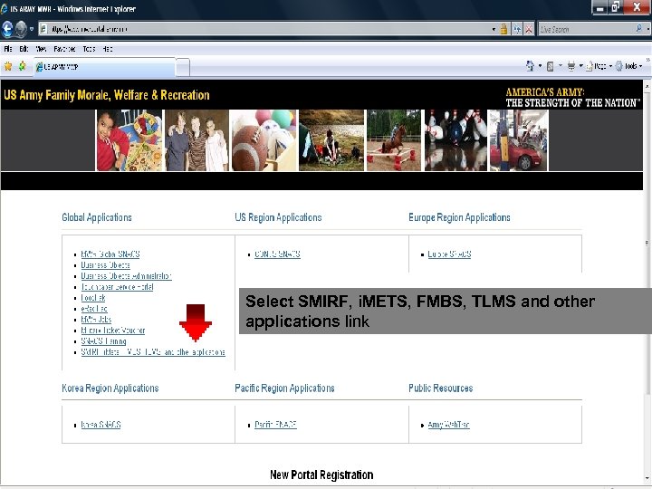Click the browser Forward arrow button
The height and width of the screenshot is (489, 652).
[x=21, y=29]
